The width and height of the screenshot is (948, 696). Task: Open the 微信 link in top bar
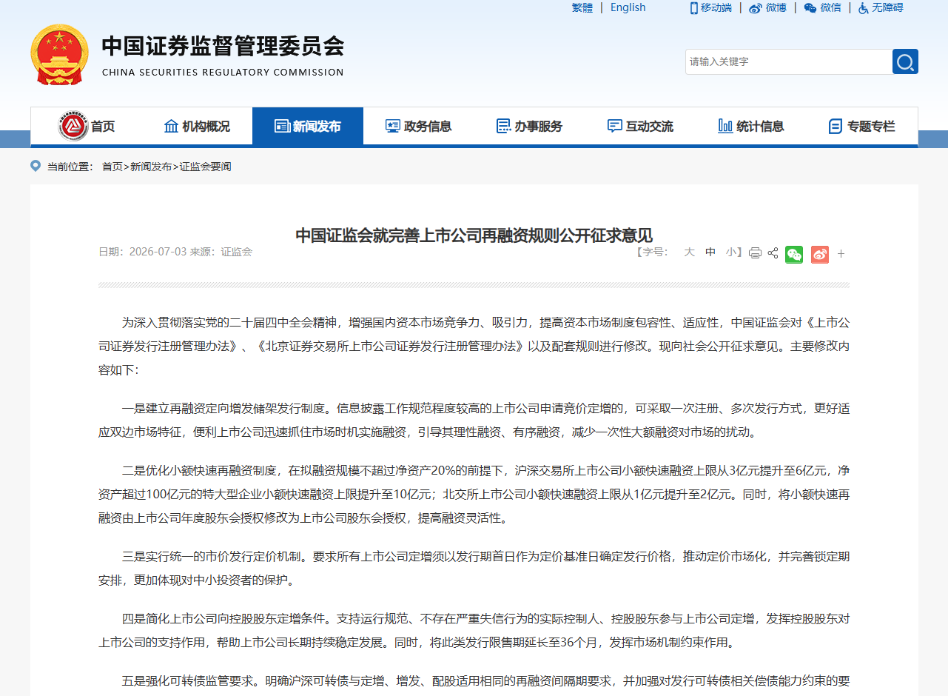coord(830,7)
